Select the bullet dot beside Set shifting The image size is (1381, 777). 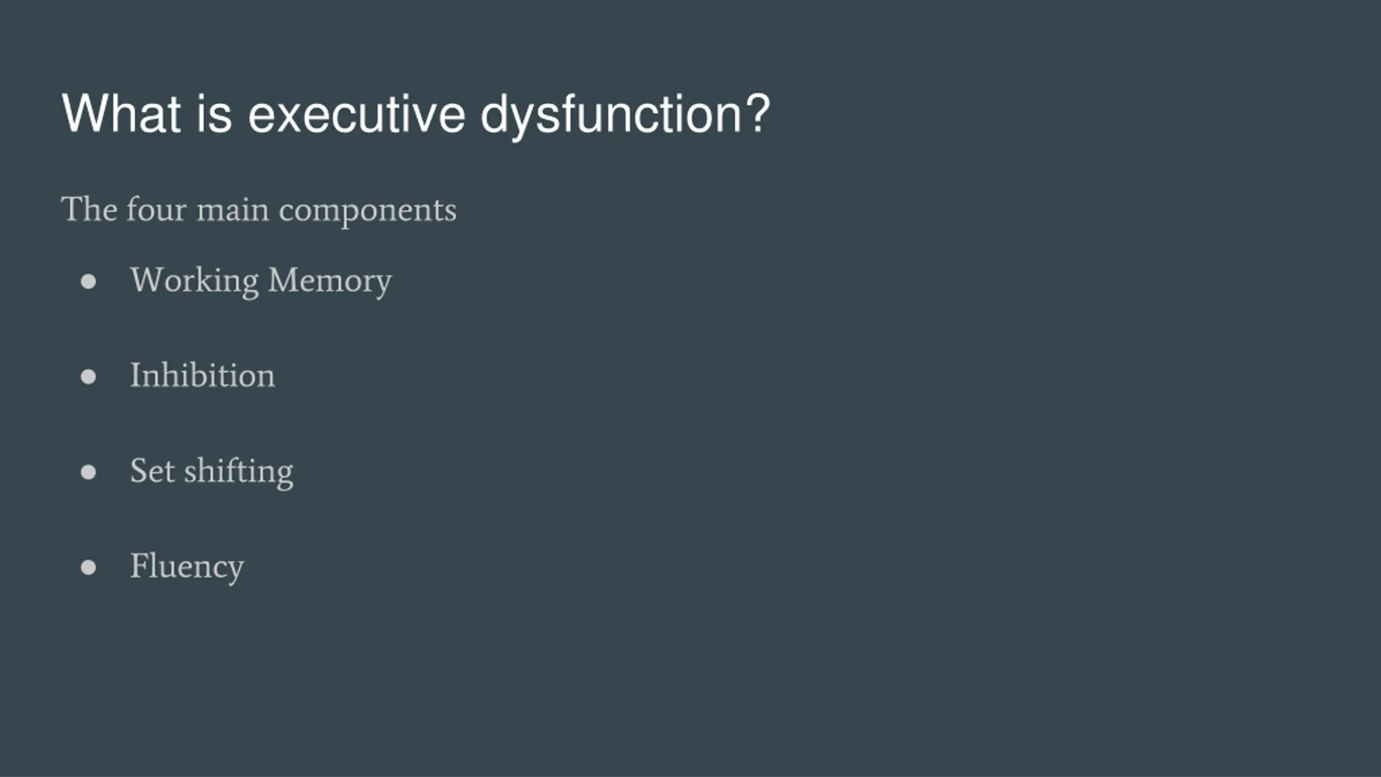pos(88,472)
